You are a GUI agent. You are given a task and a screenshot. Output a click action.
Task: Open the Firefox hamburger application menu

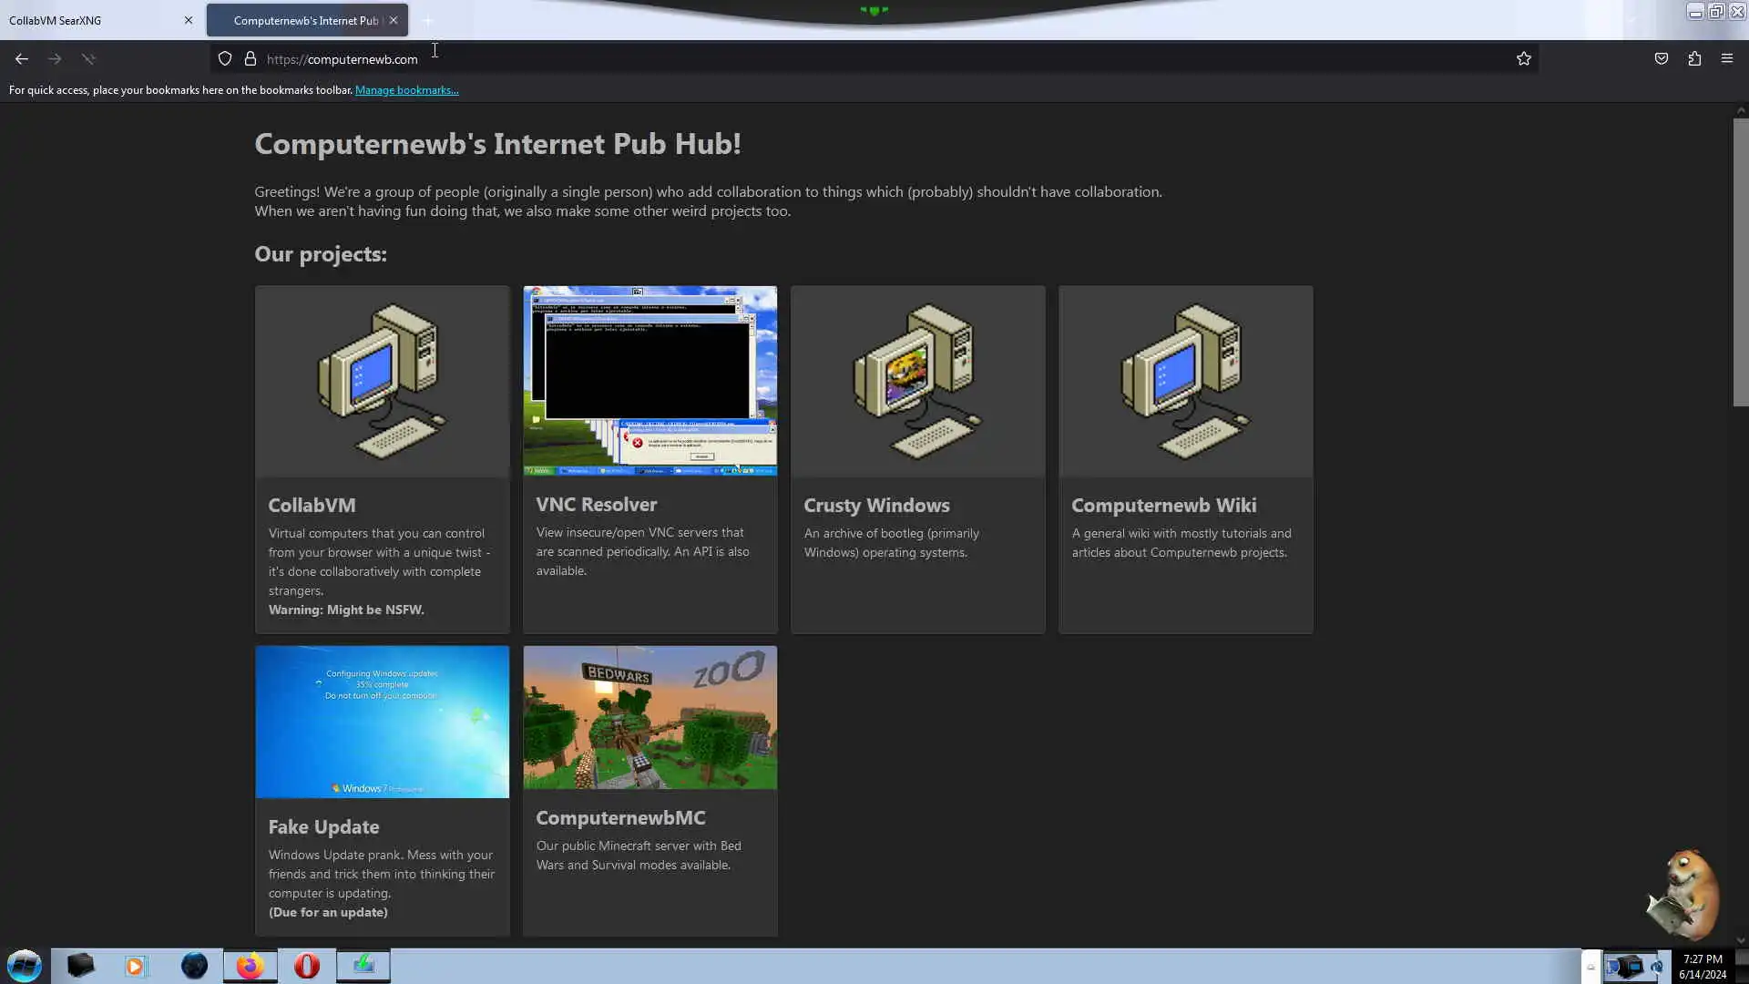[1727, 59]
